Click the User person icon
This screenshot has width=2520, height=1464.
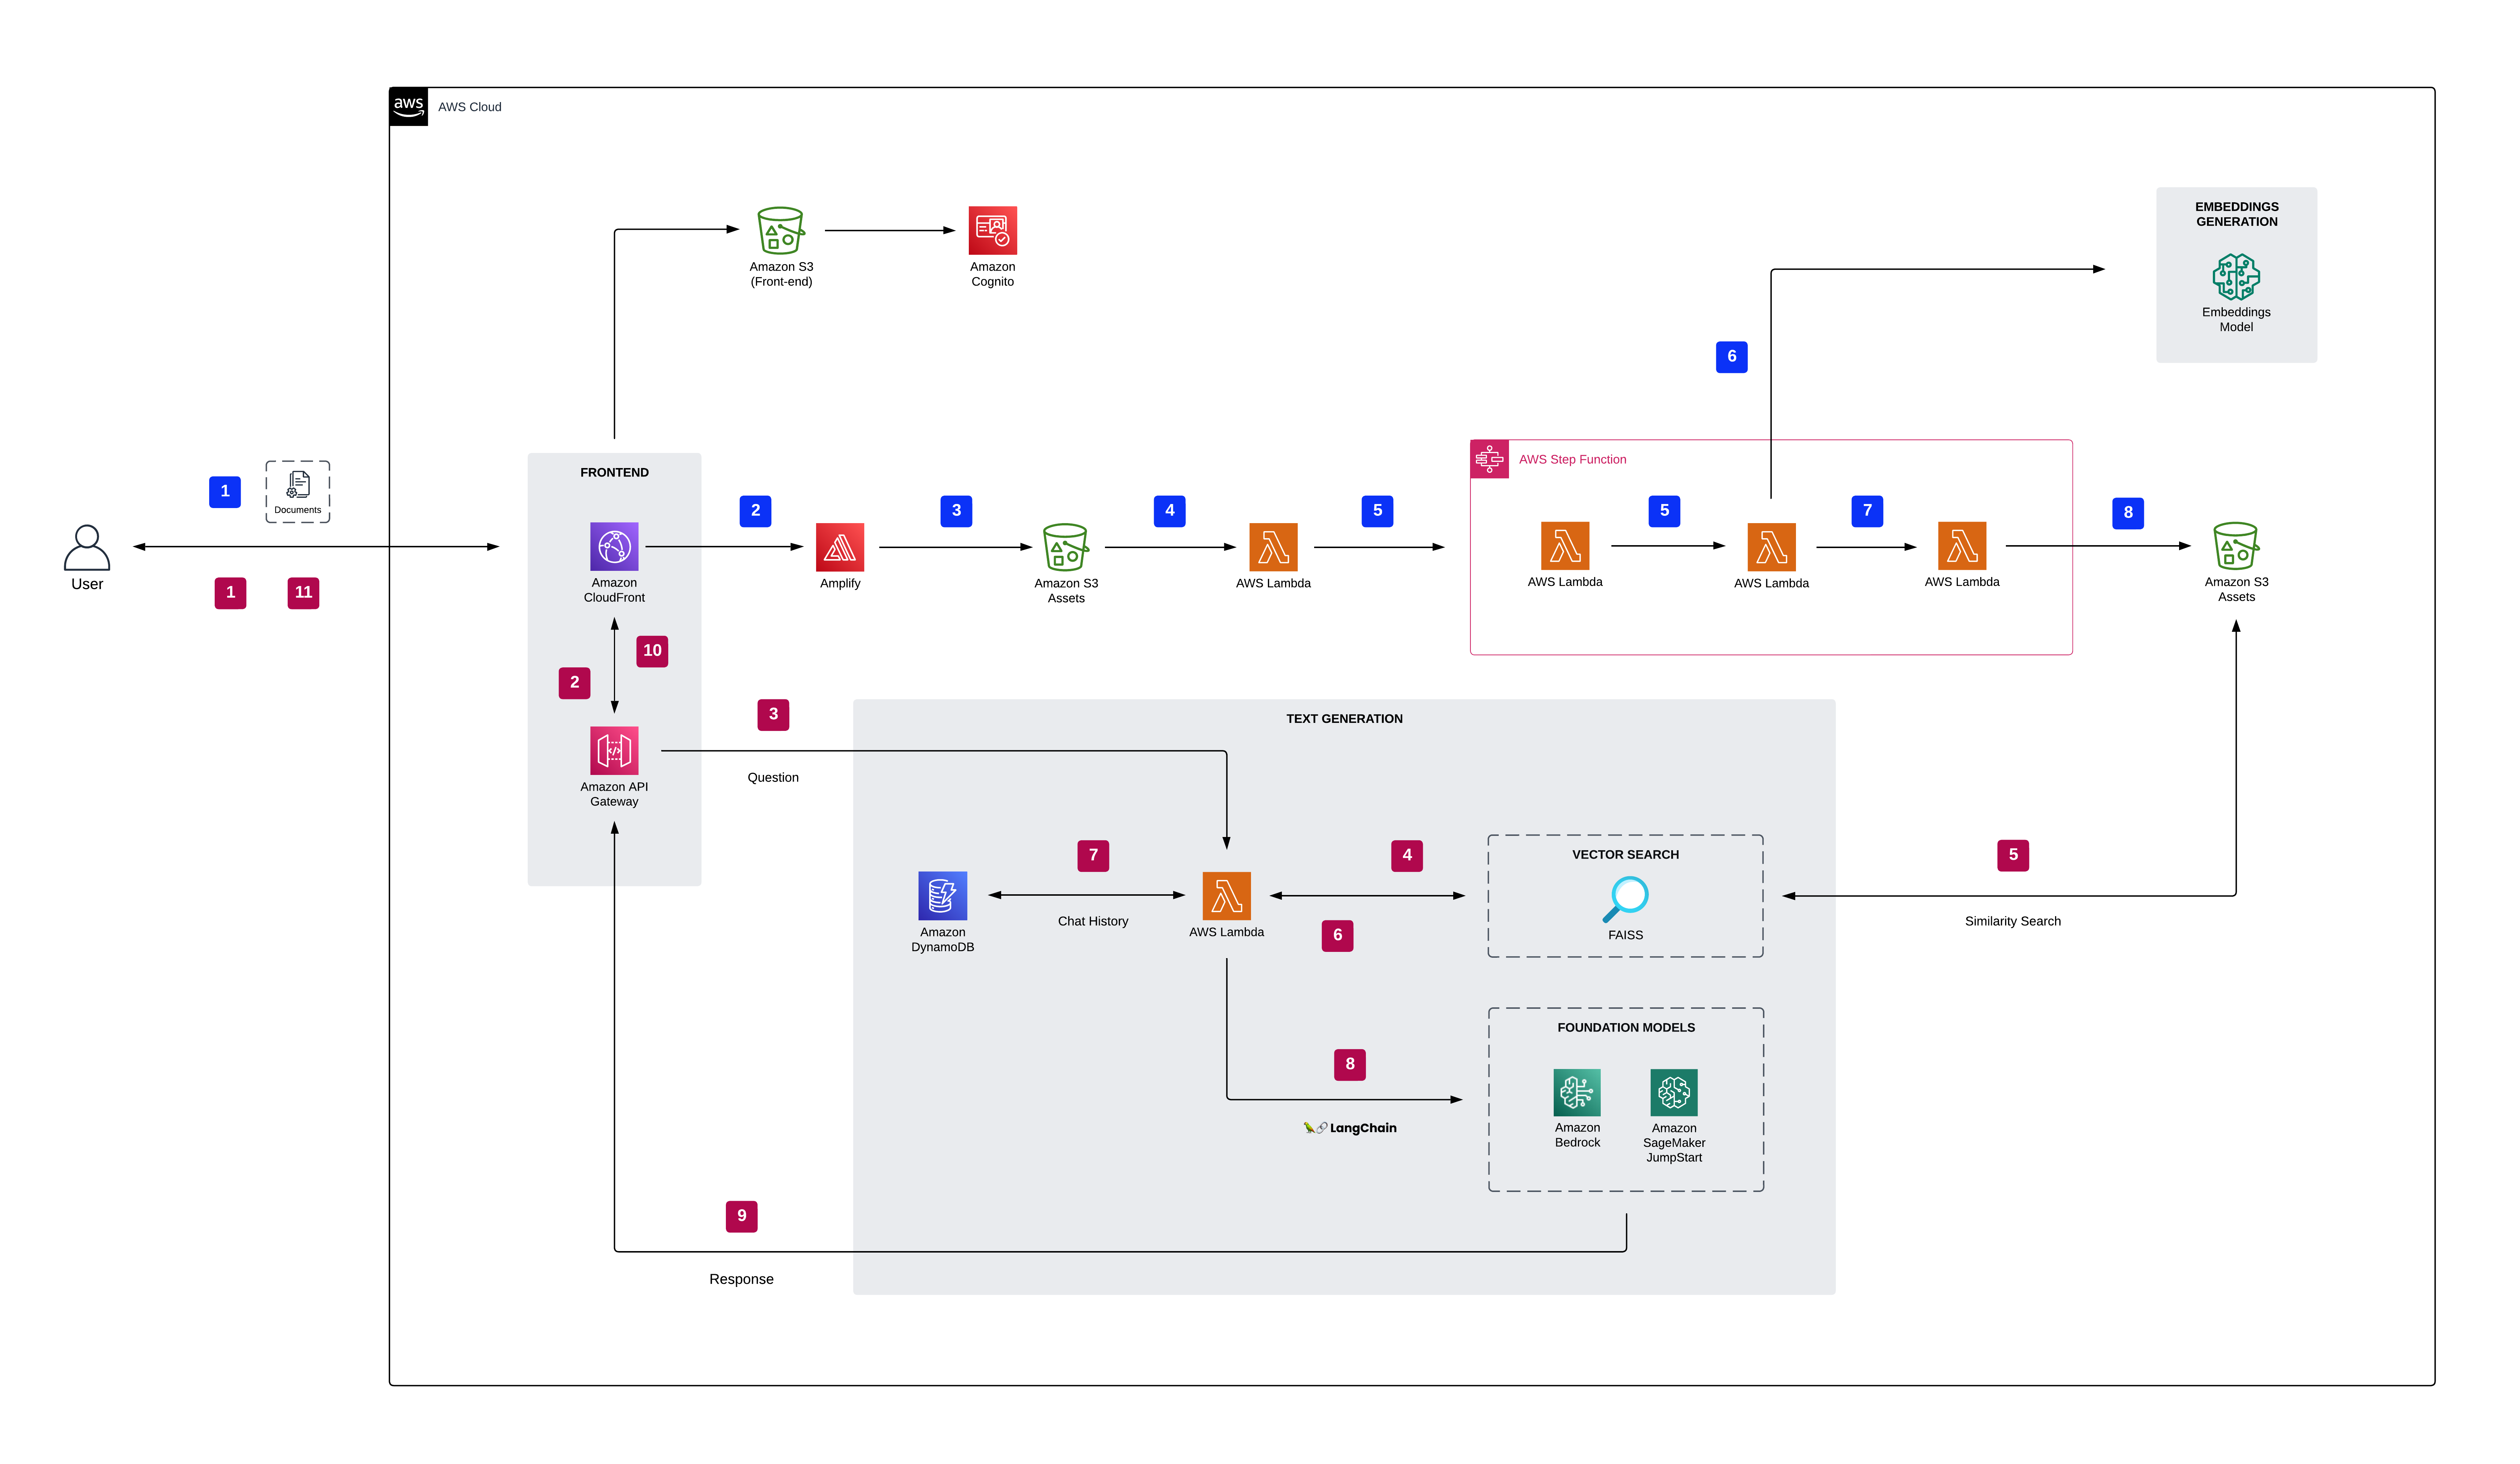87,547
